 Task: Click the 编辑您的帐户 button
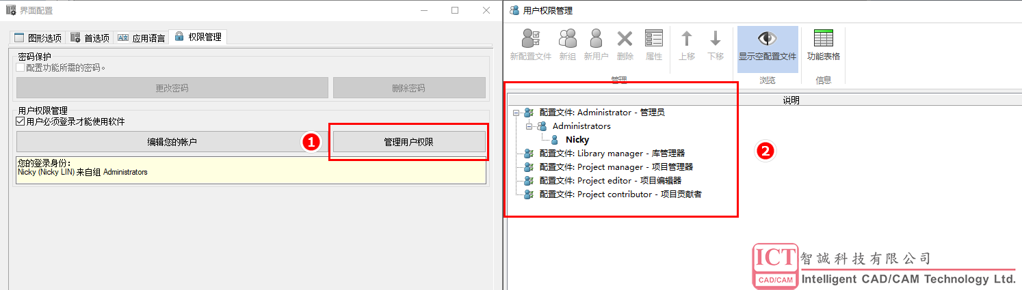pyautogui.click(x=172, y=142)
